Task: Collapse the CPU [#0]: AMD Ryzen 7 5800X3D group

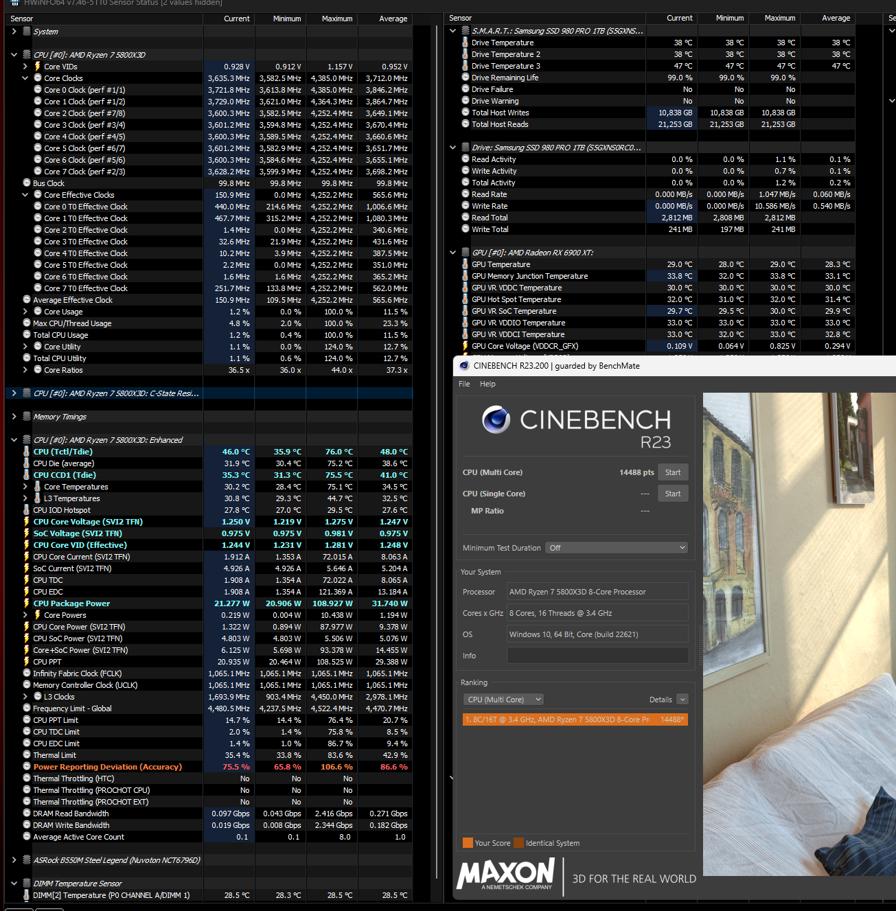Action: (14, 55)
